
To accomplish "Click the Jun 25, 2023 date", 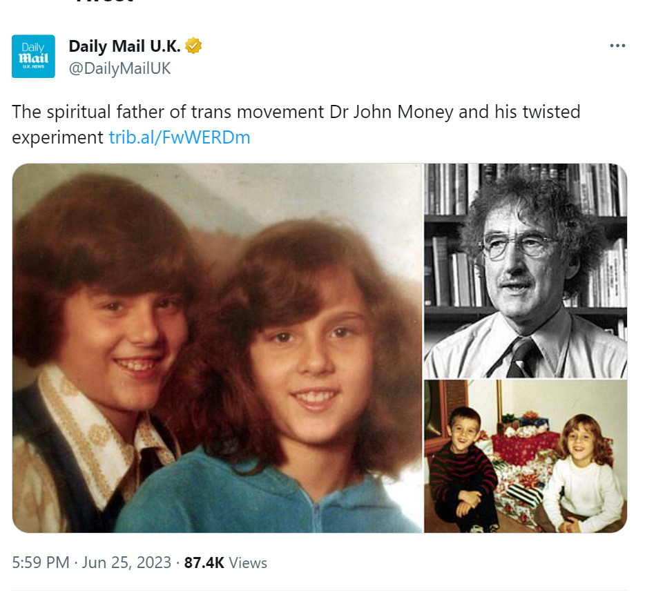I will coord(126,563).
